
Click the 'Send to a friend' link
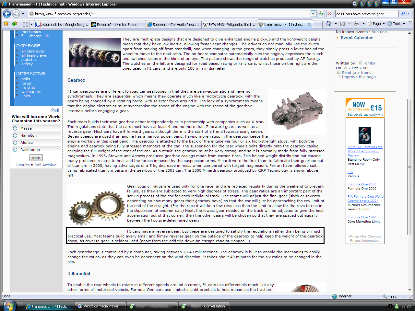click(x=357, y=73)
